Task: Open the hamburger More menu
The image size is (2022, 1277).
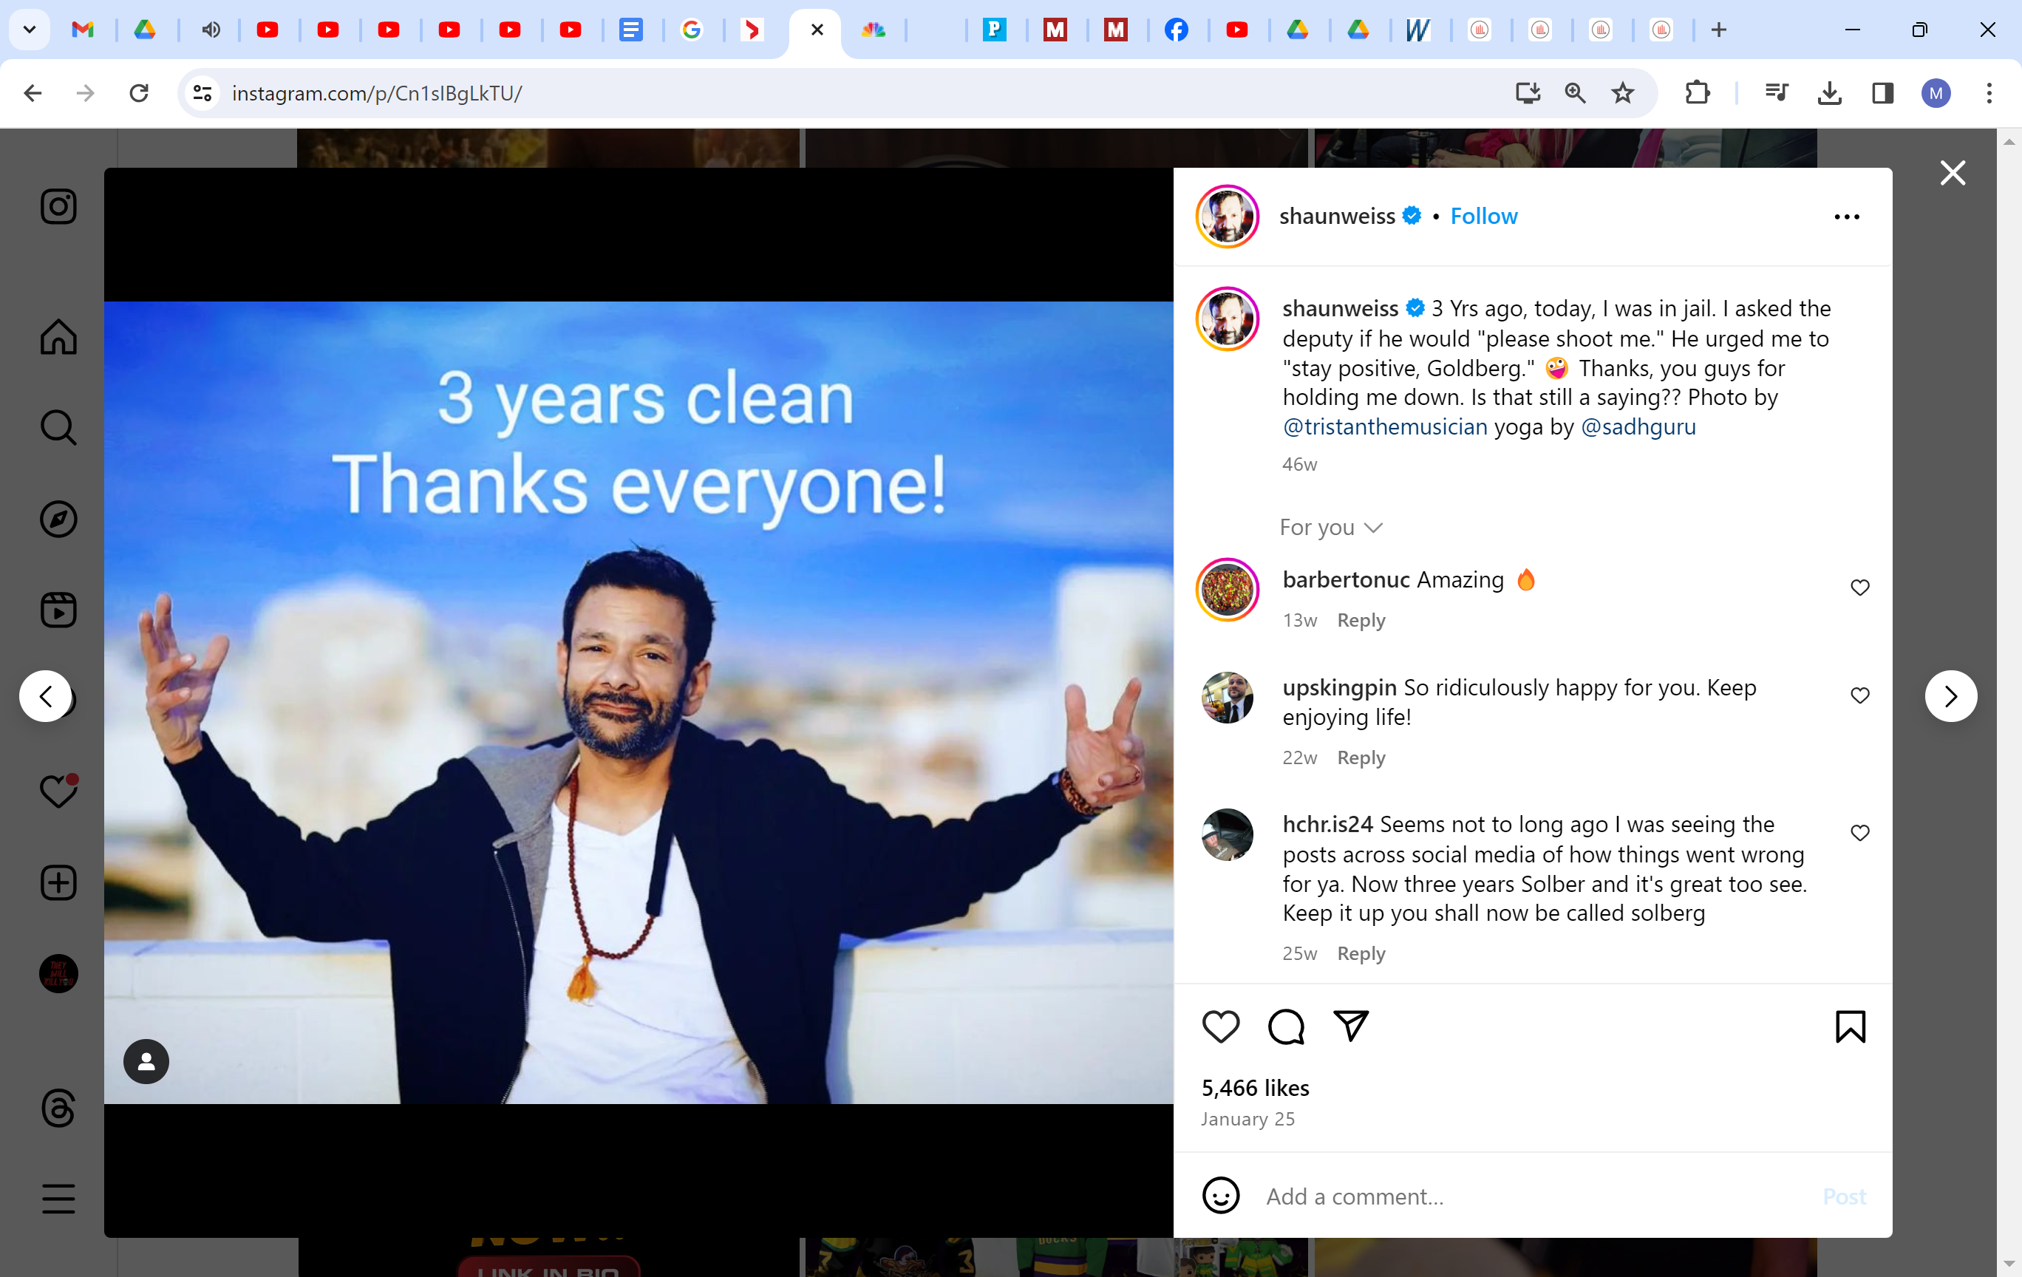Action: click(x=59, y=1198)
